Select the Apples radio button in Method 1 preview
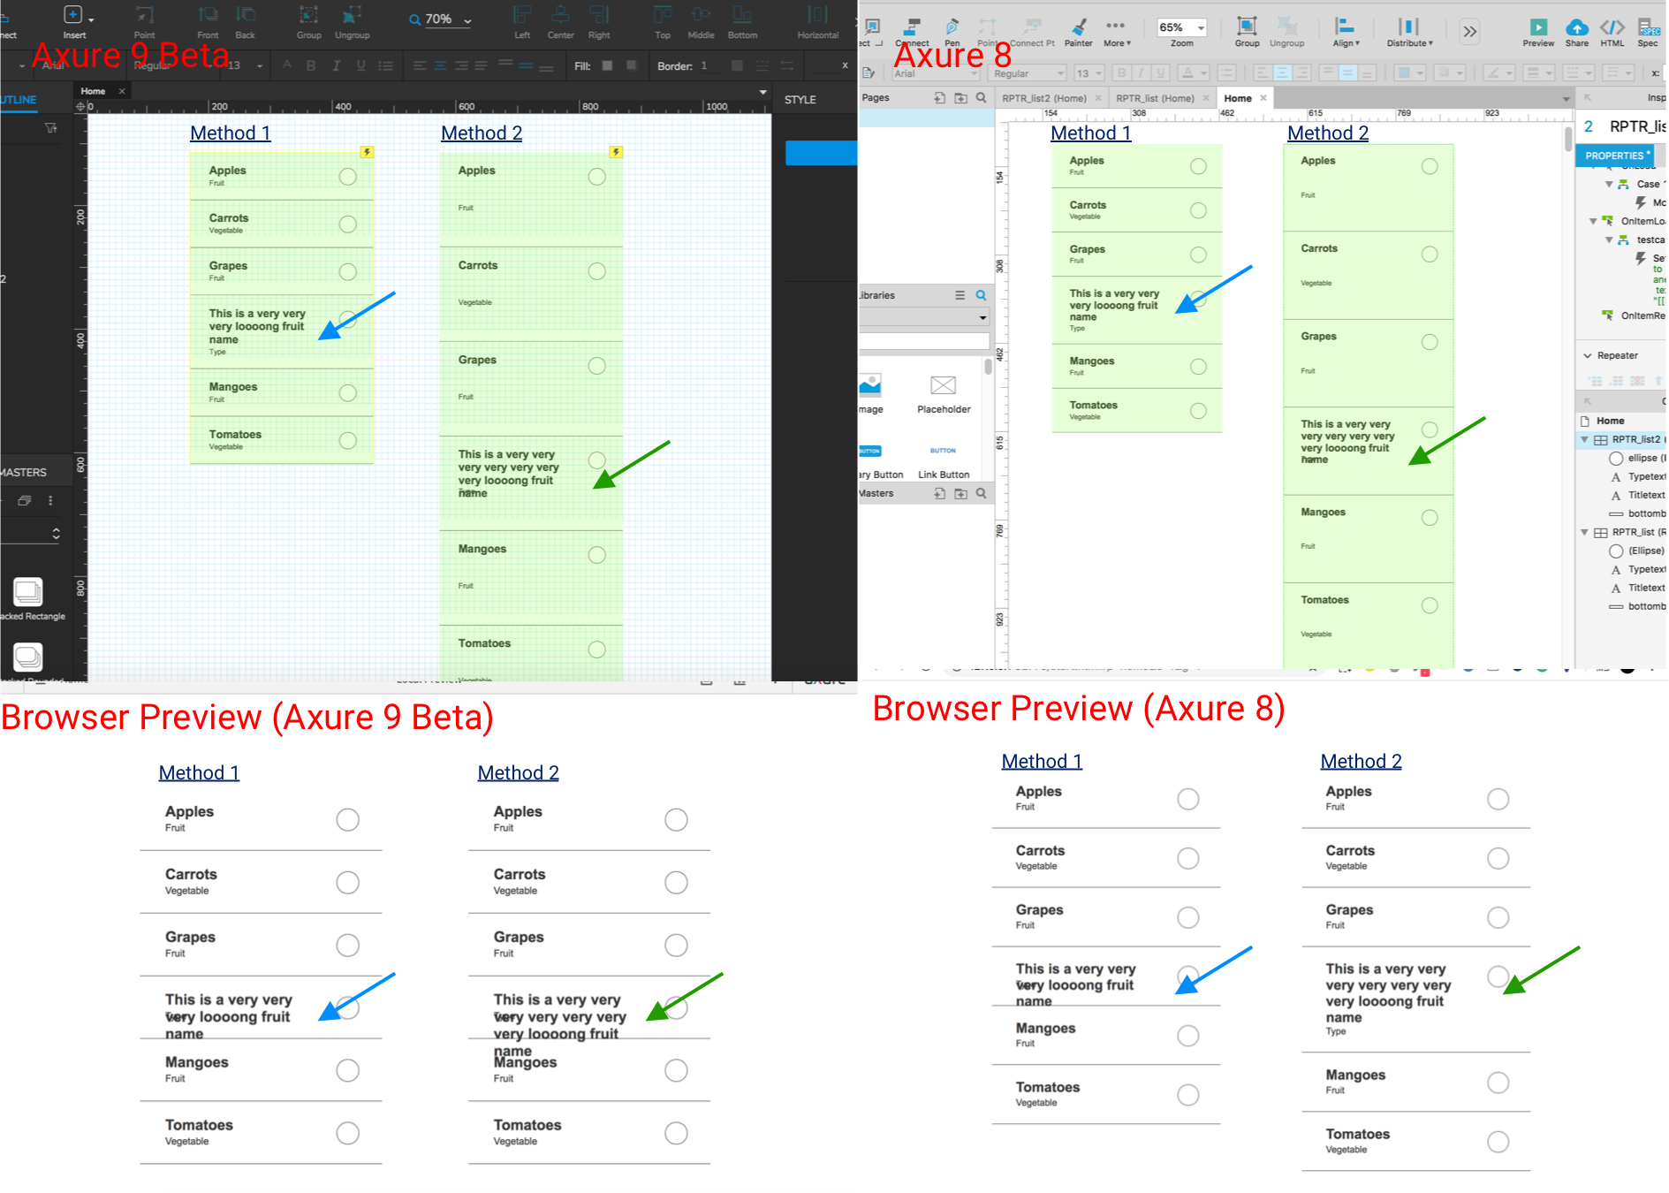The height and width of the screenshot is (1193, 1669). [347, 819]
